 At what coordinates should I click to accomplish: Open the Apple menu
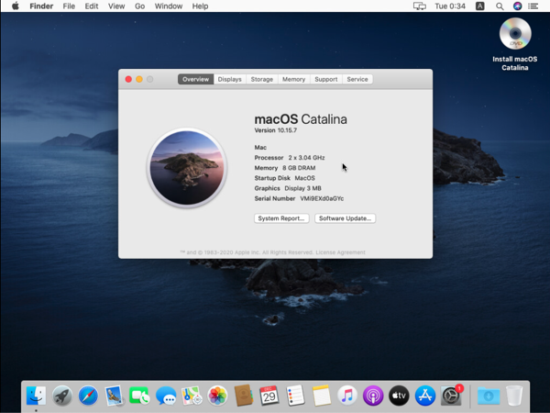click(x=15, y=6)
